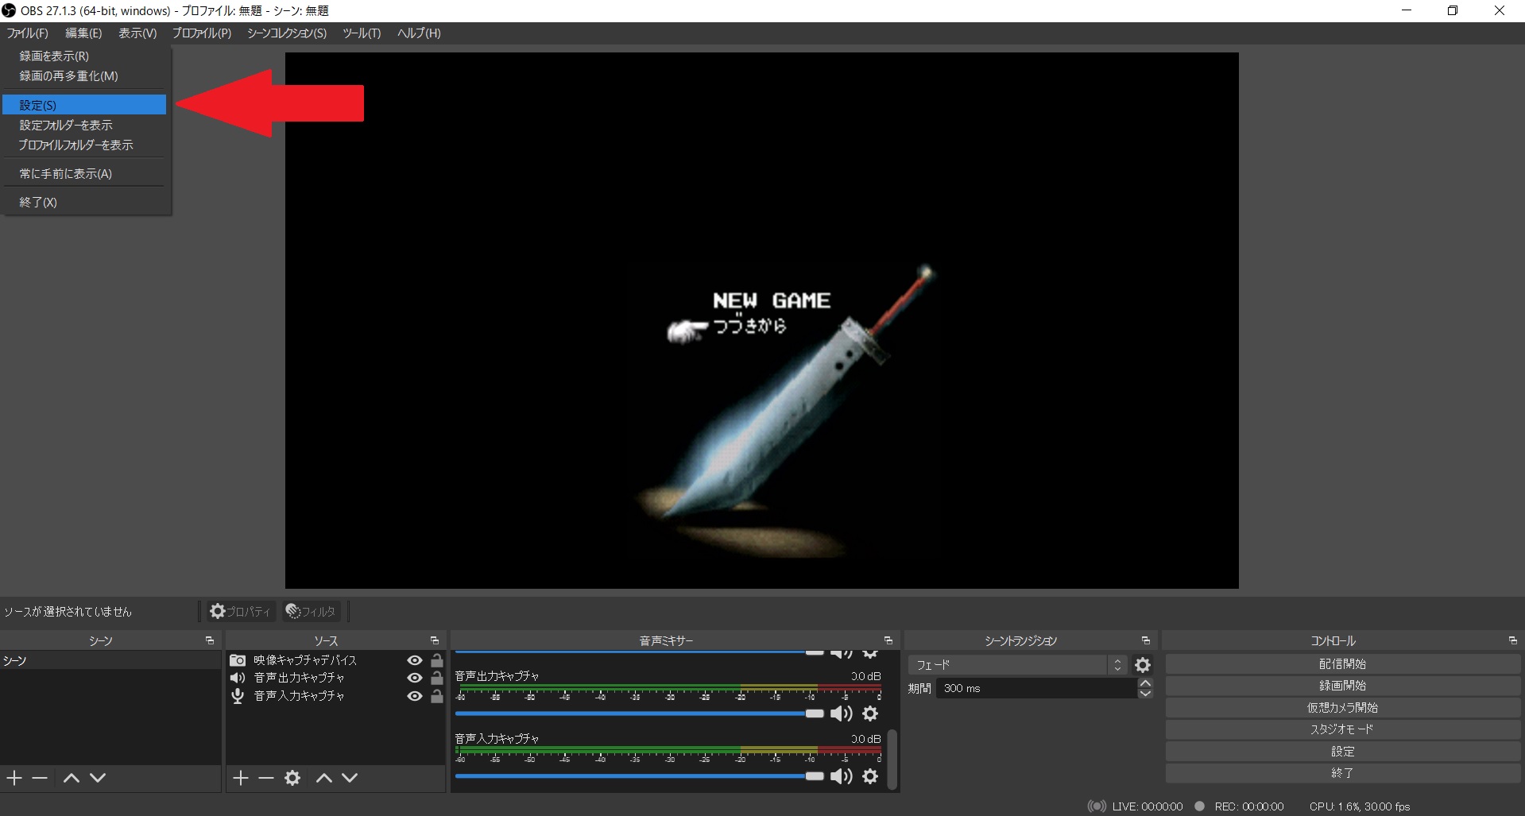Open source properties gear in ソース toolbar
Screen dimensions: 1525x816
[292, 778]
